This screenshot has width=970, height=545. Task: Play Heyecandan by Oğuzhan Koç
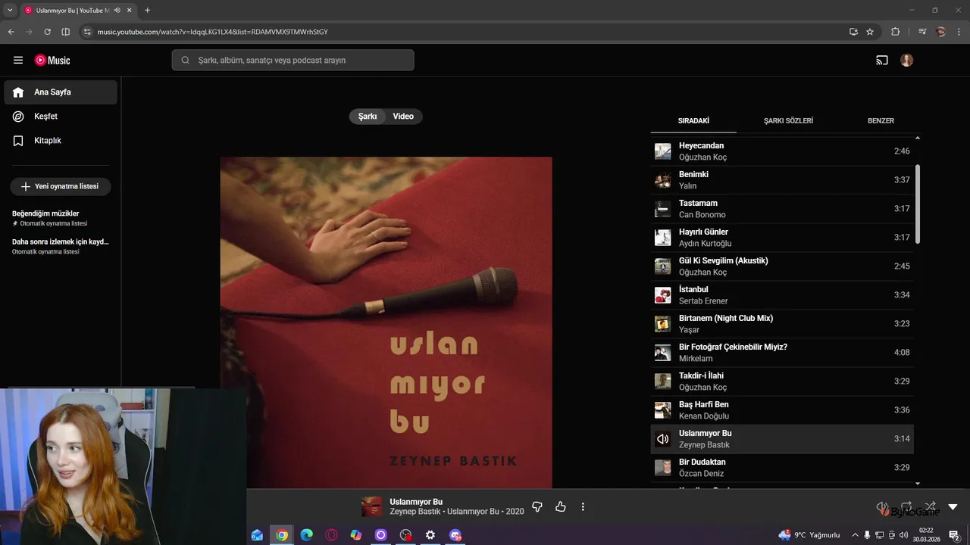coord(782,151)
